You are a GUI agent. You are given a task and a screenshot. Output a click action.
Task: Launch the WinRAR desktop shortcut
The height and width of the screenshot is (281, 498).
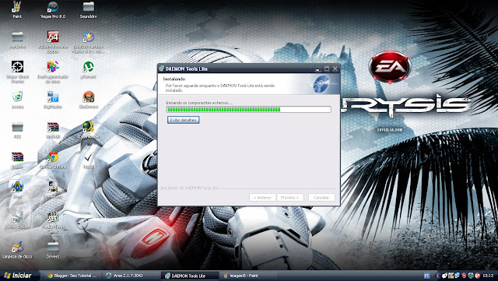[x=53, y=128]
